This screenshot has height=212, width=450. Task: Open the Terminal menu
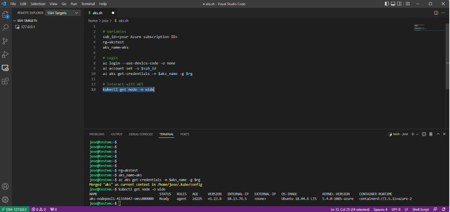pos(88,4)
